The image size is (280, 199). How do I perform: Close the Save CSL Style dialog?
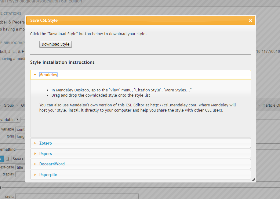[250, 20]
